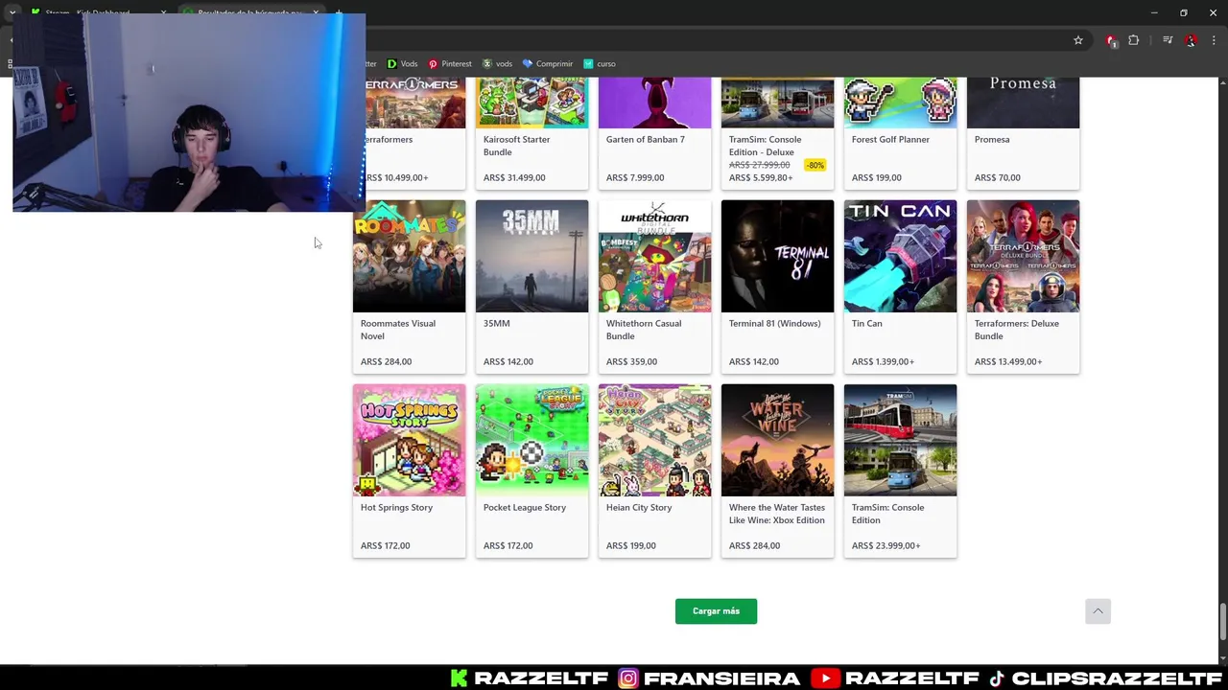The width and height of the screenshot is (1228, 690).
Task: Open Hot Springs Story cover image
Action: point(409,440)
